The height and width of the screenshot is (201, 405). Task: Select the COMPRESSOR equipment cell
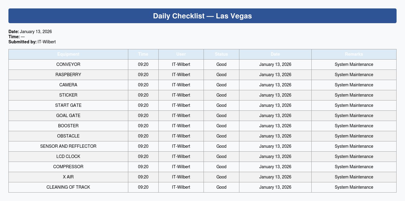tap(68, 167)
